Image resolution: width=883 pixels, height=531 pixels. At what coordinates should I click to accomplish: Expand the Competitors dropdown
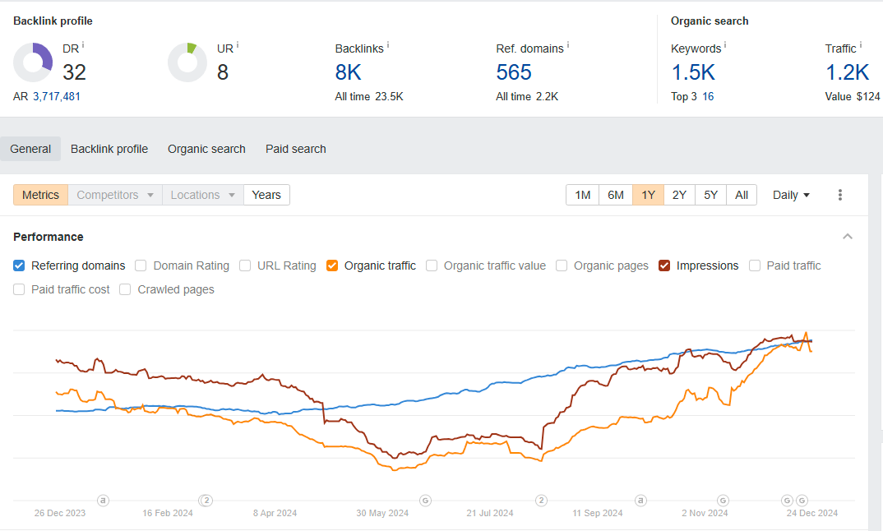115,195
